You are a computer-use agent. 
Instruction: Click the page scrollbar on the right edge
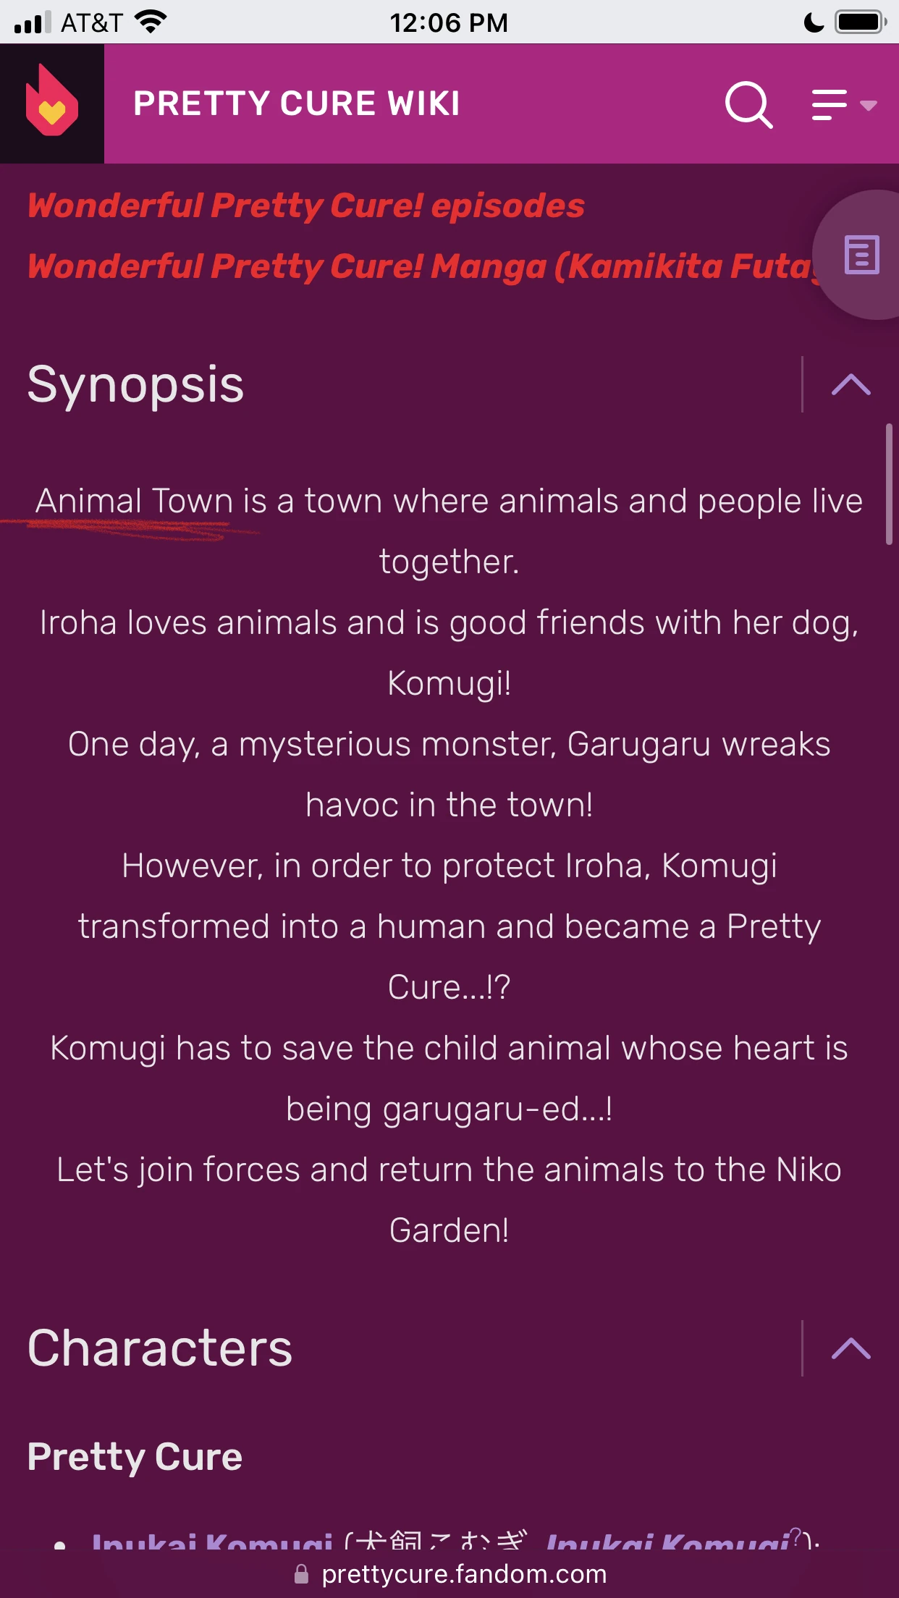(889, 483)
